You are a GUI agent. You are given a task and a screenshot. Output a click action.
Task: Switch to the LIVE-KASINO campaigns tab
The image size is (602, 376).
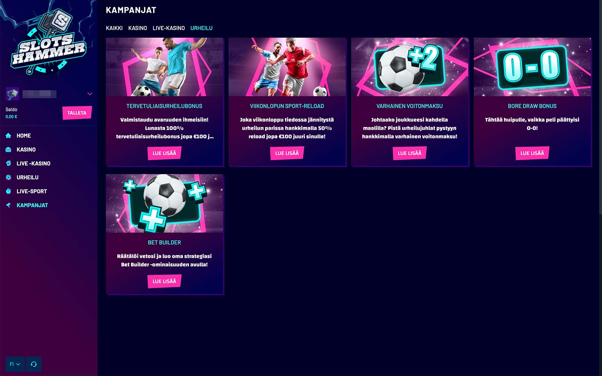point(169,28)
